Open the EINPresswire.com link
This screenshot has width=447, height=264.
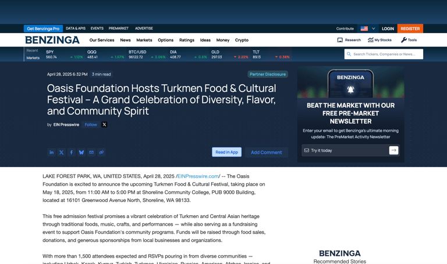pyautogui.click(x=198, y=176)
